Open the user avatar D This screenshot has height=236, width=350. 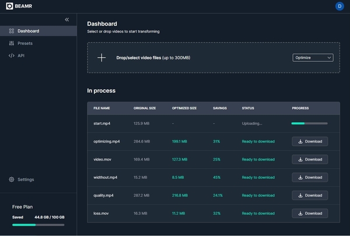click(339, 6)
